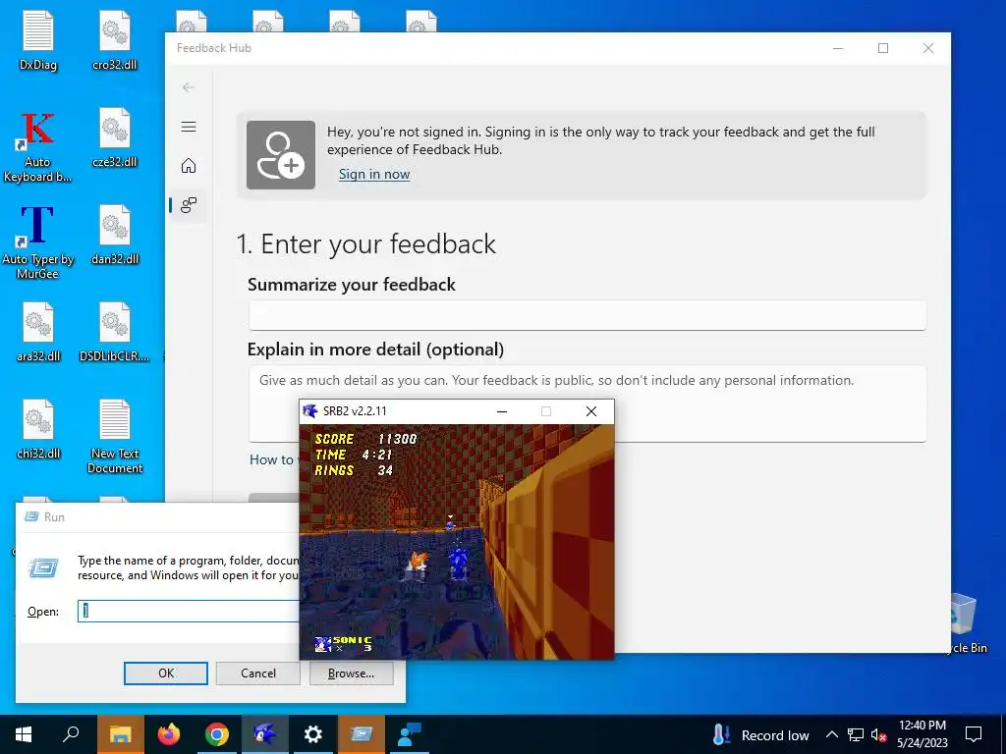
Task: Open taskbar clock and date
Action: coord(922,734)
